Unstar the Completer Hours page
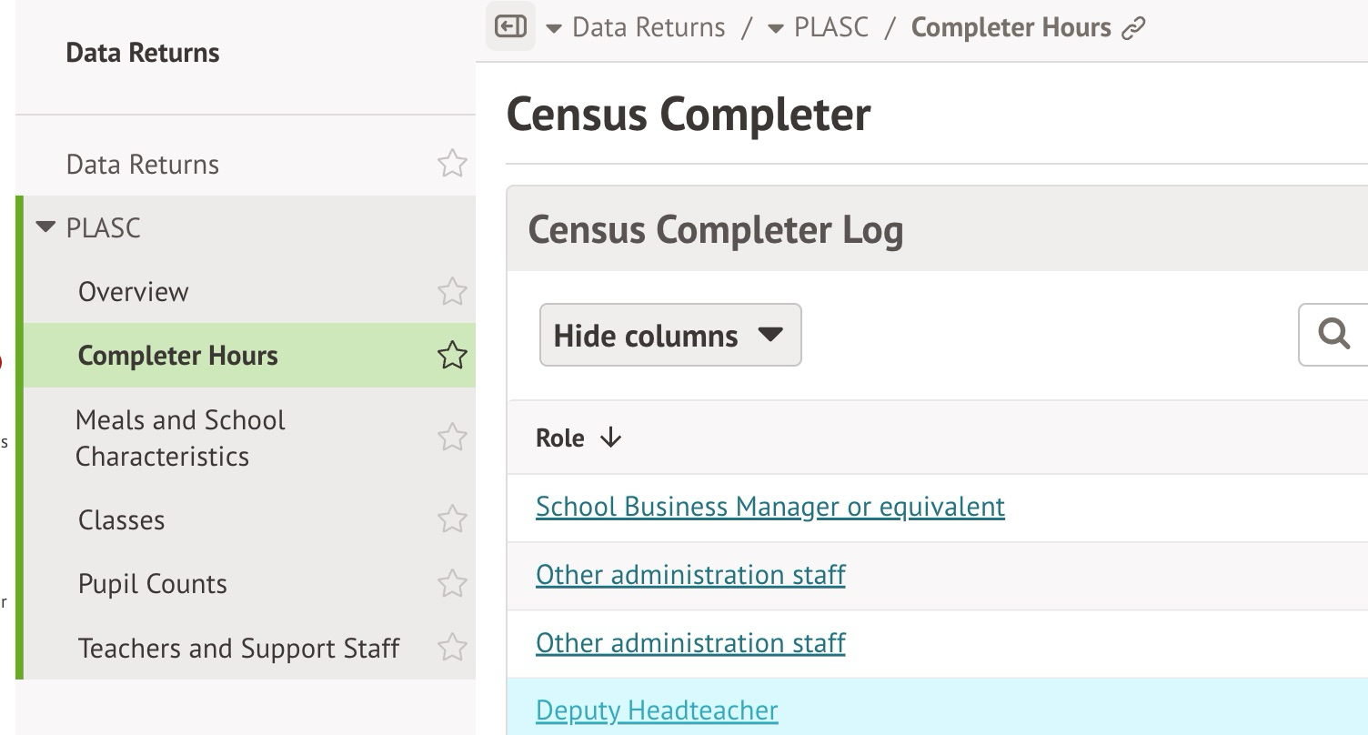 tap(452, 356)
